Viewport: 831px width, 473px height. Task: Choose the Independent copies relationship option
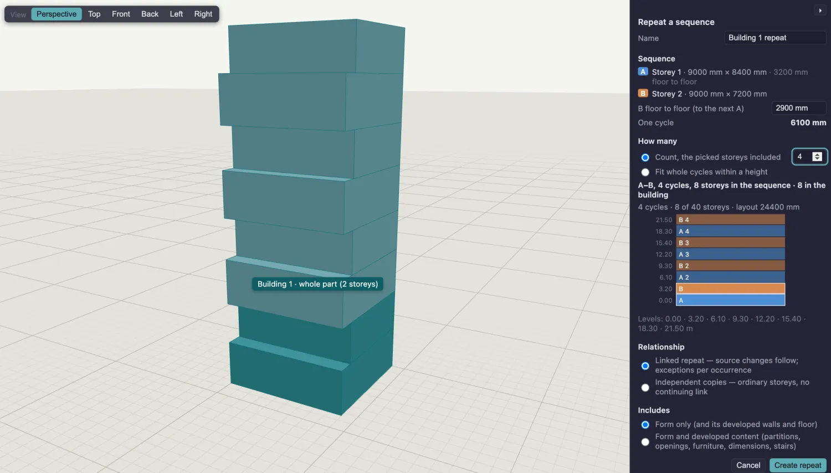pyautogui.click(x=645, y=387)
